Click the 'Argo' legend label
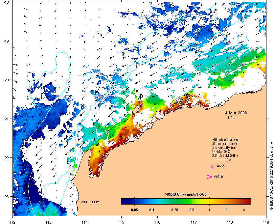The height and width of the screenshot is (224, 276). click(x=220, y=166)
